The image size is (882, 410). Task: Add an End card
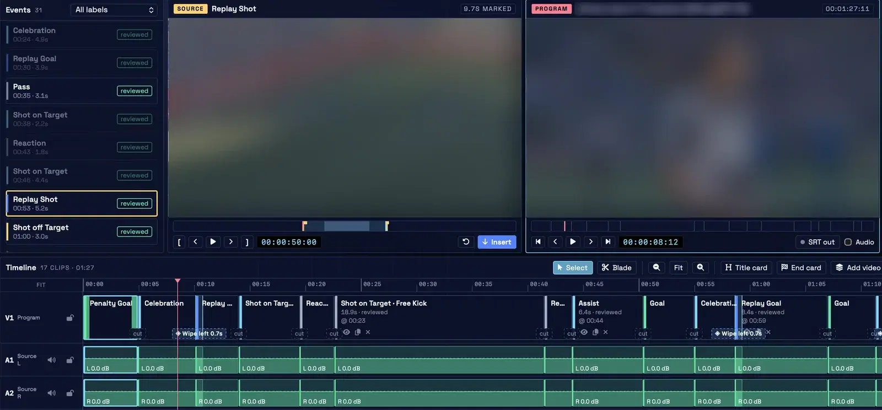[802, 268]
